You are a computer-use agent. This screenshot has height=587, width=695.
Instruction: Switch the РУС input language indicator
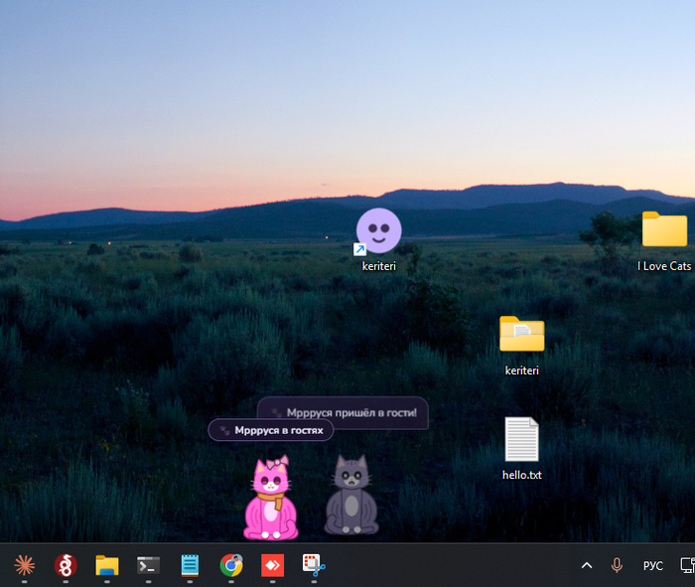[653, 566]
